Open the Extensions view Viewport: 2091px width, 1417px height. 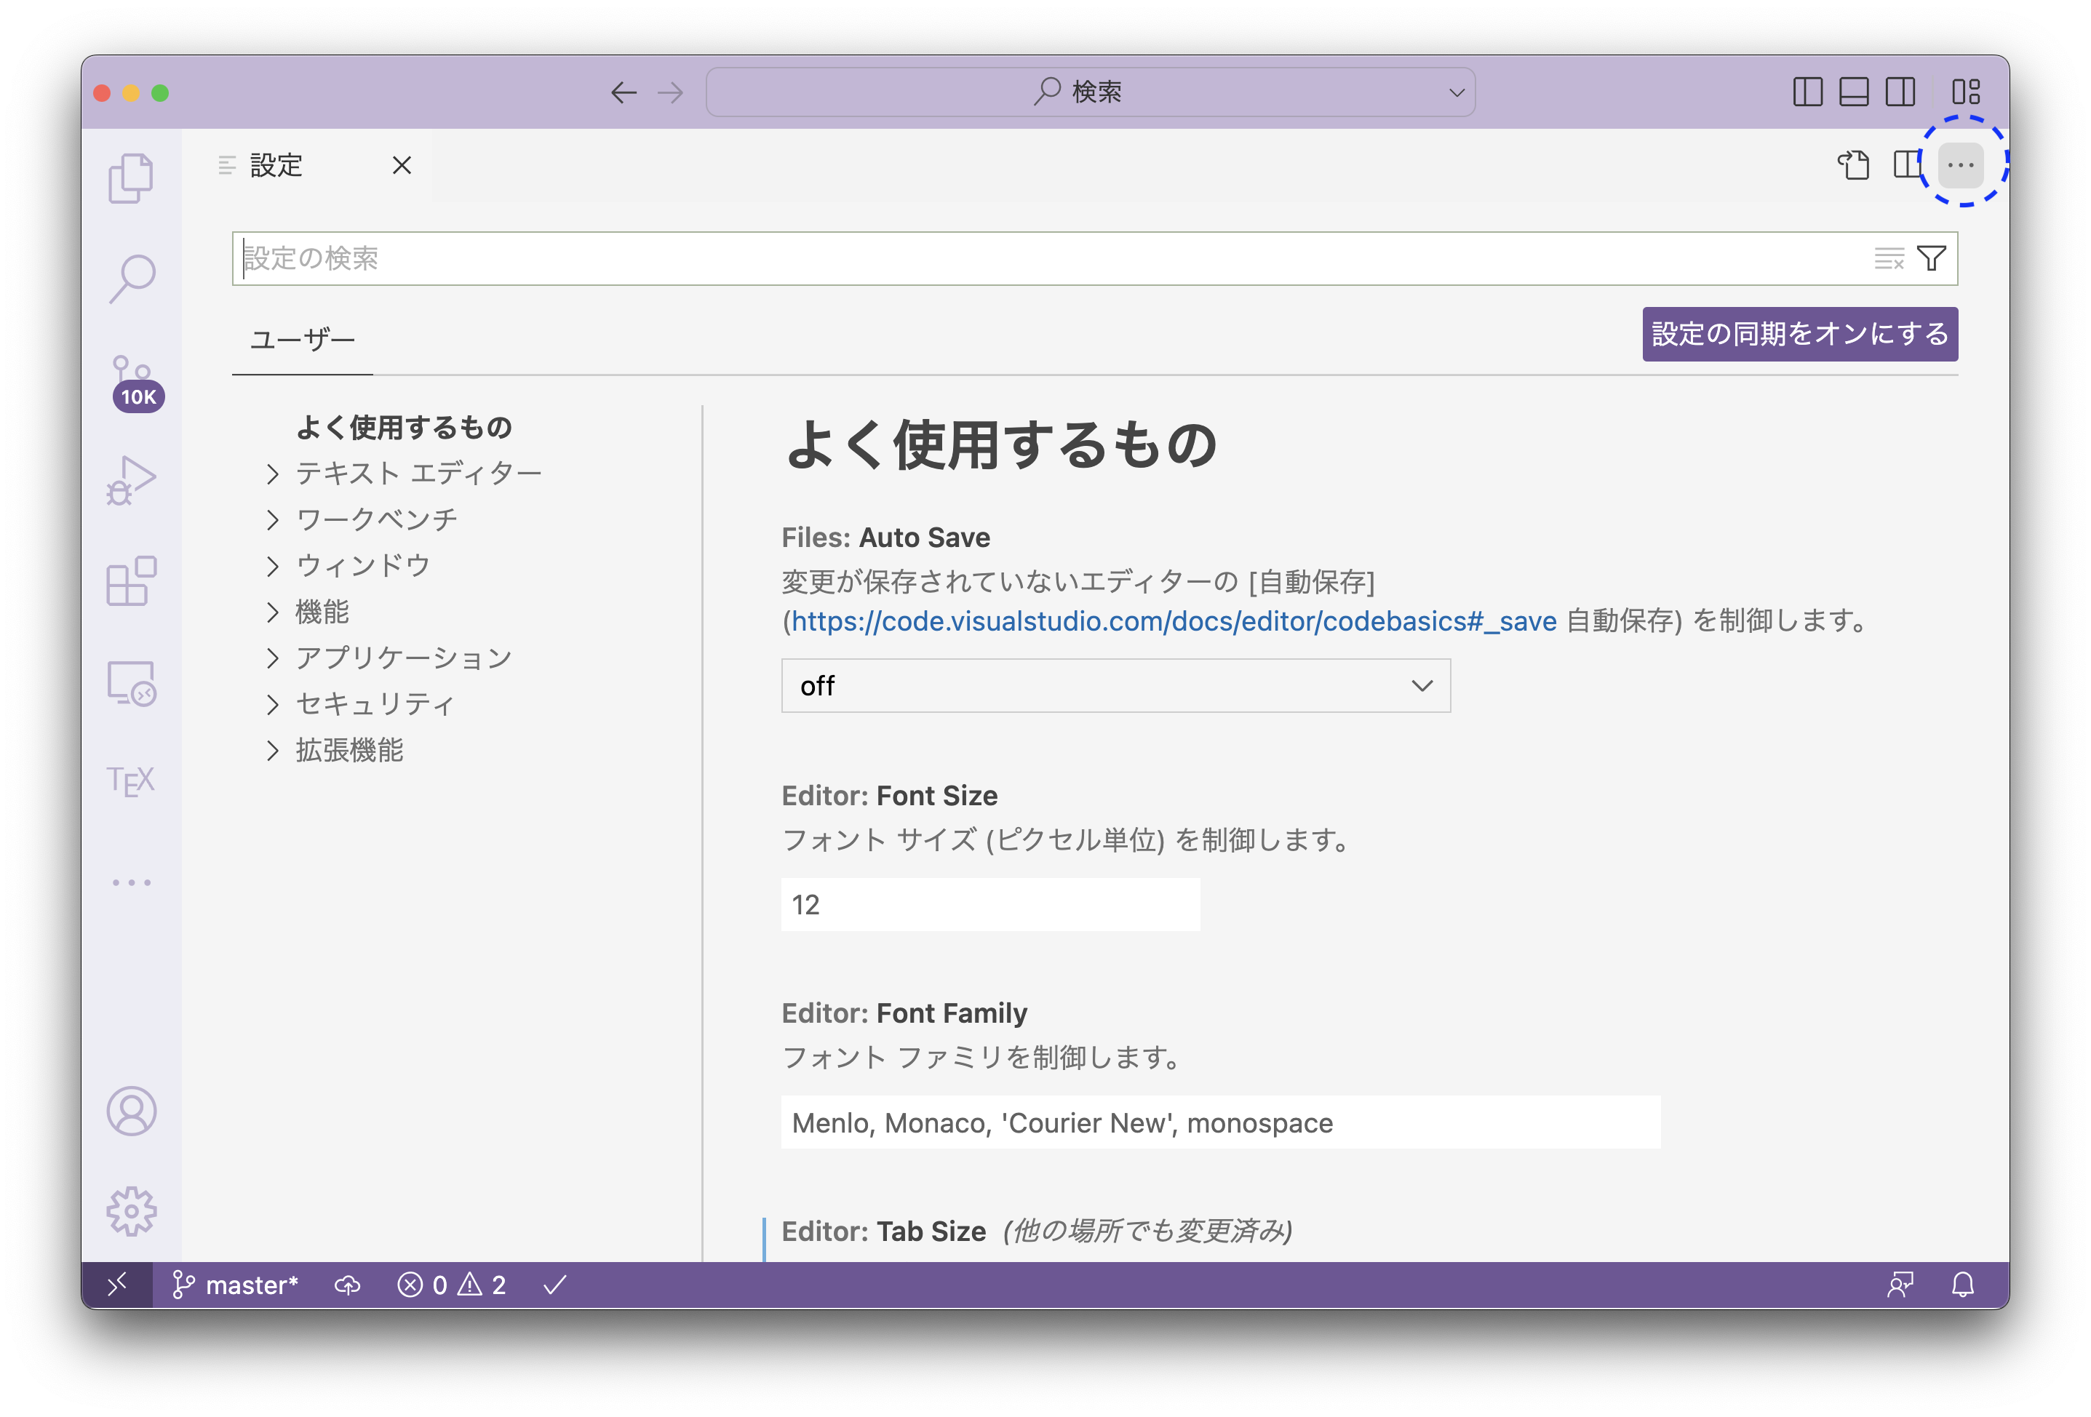132,580
